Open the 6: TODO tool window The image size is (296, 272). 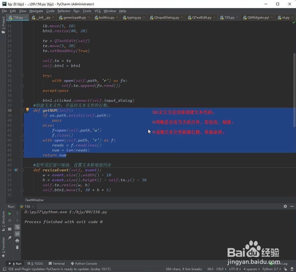(35, 263)
